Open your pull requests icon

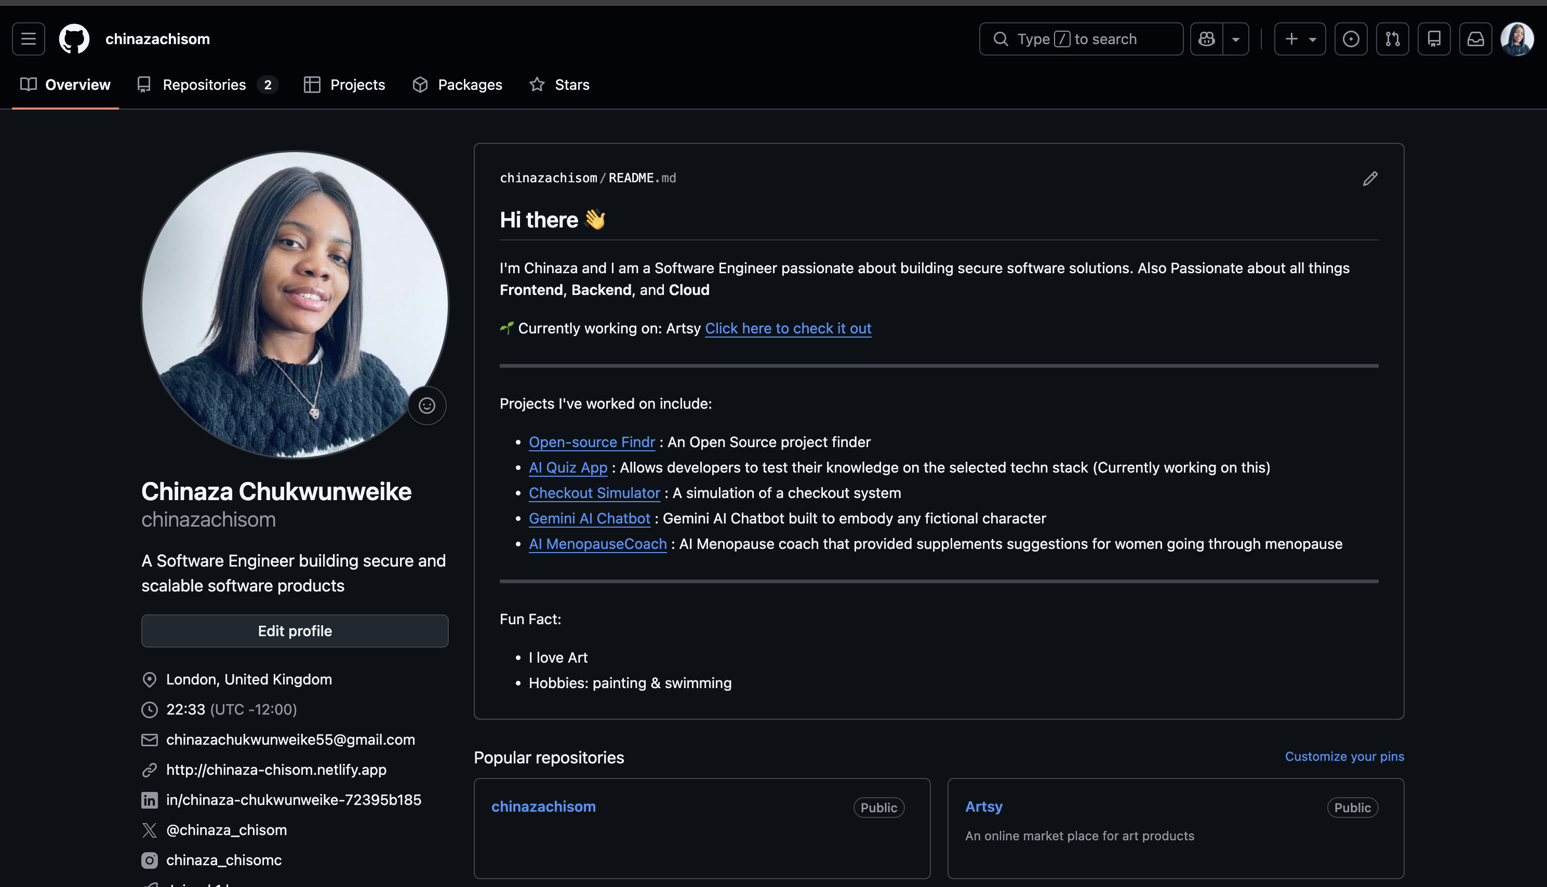1393,38
